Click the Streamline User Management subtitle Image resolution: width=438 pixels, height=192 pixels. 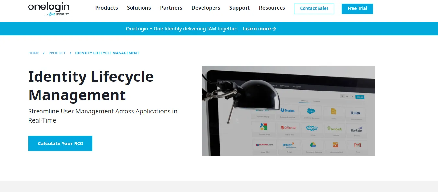coord(103,116)
